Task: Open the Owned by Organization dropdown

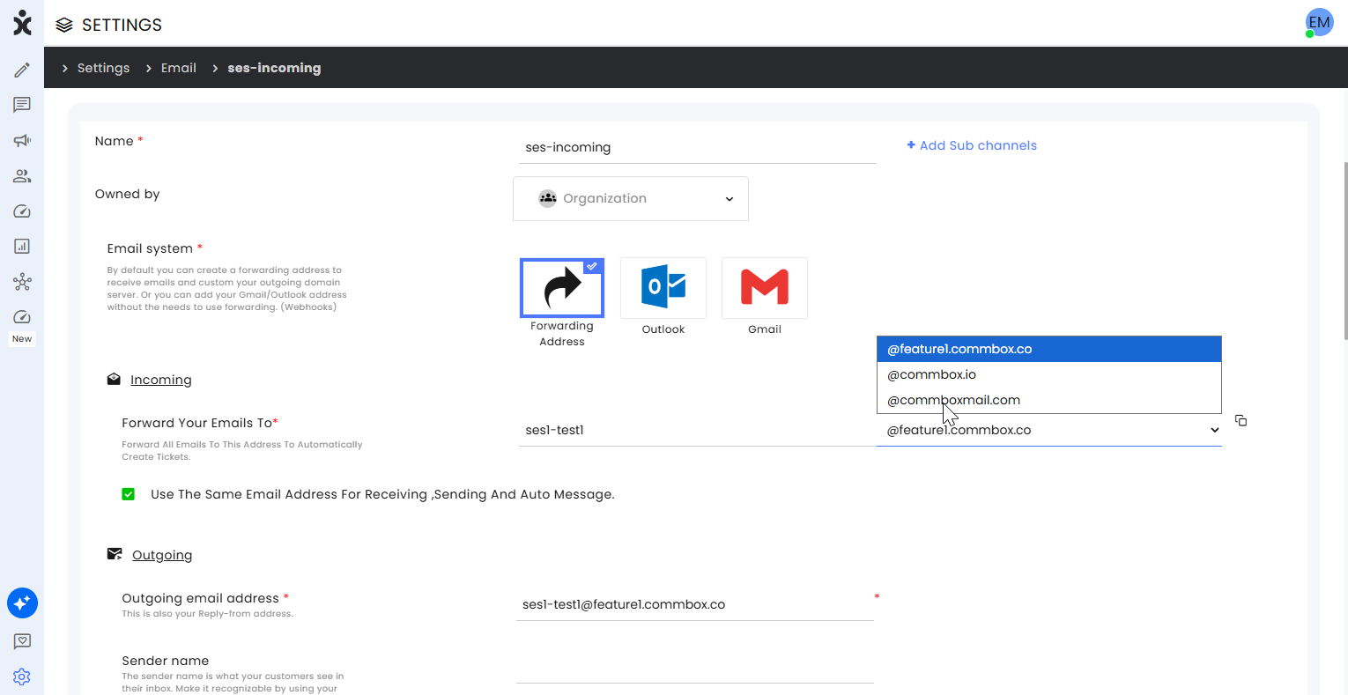Action: 631,198
